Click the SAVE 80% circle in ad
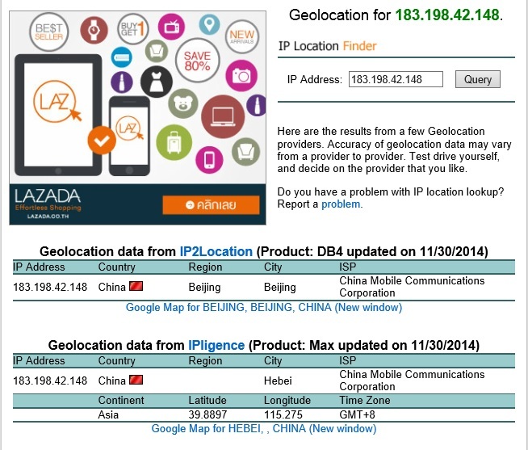This screenshot has width=528, height=450. coord(197,61)
